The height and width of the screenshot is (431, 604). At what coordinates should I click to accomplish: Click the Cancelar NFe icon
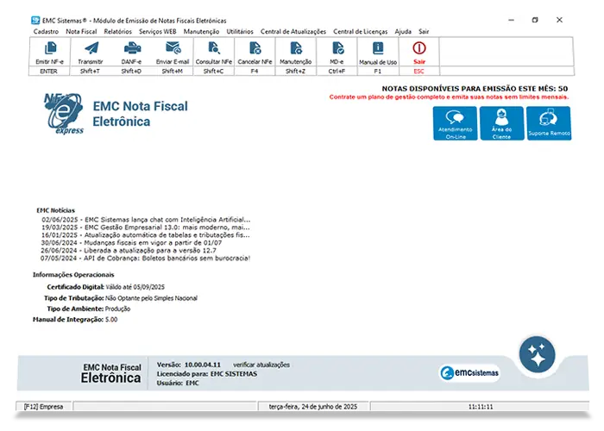point(255,48)
